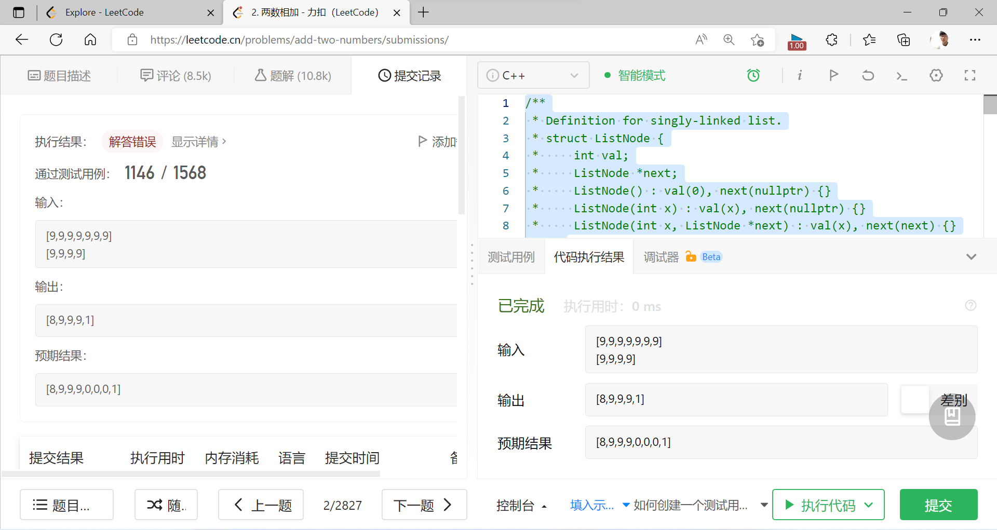The width and height of the screenshot is (997, 530).
Task: Show editor info icon
Action: tap(800, 75)
